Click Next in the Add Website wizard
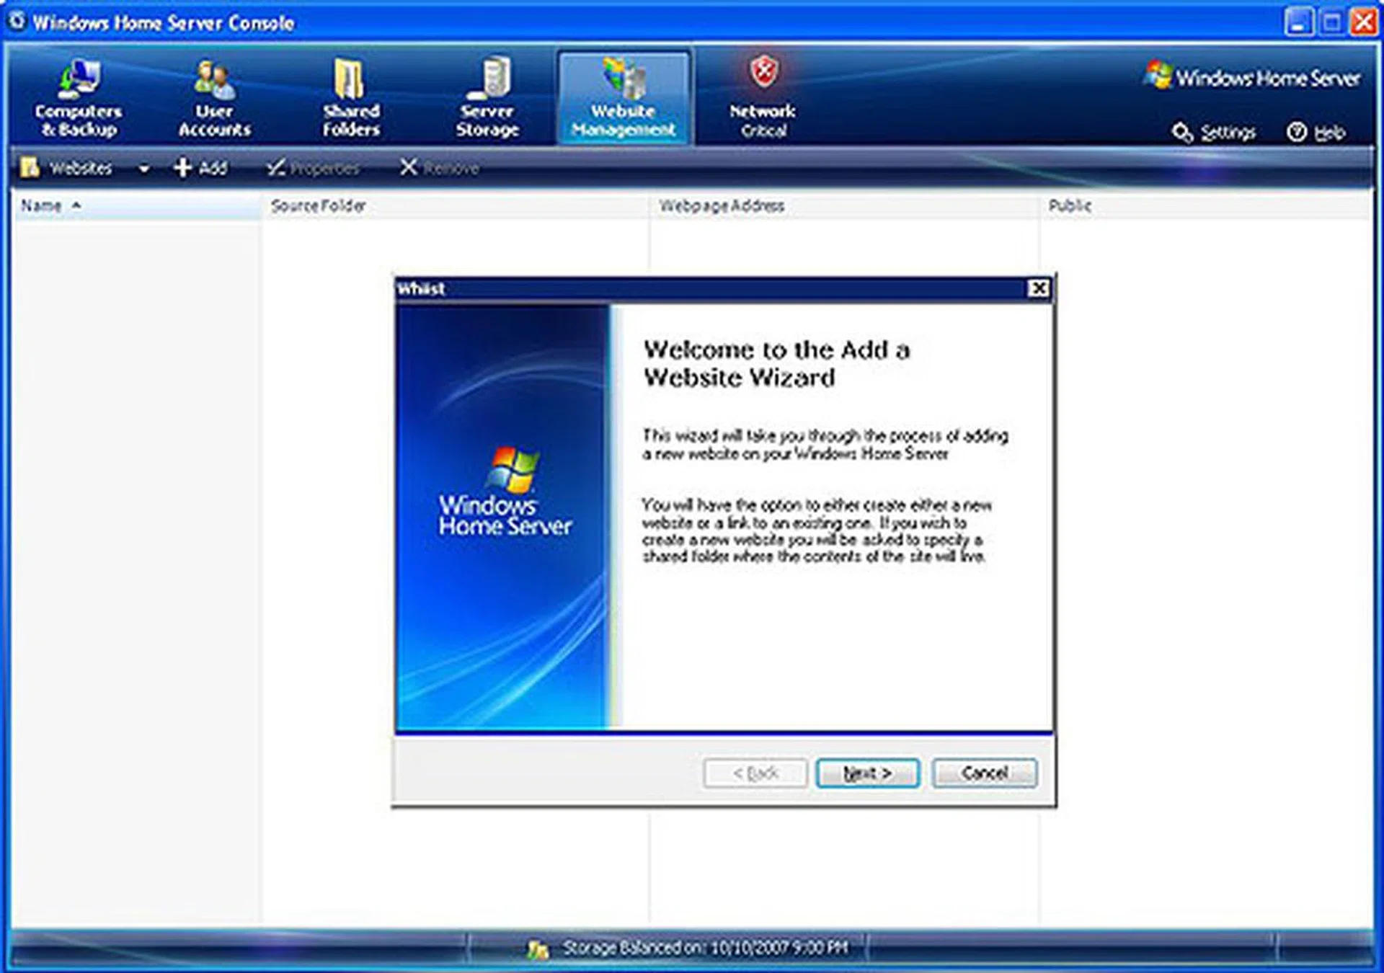 click(x=867, y=773)
